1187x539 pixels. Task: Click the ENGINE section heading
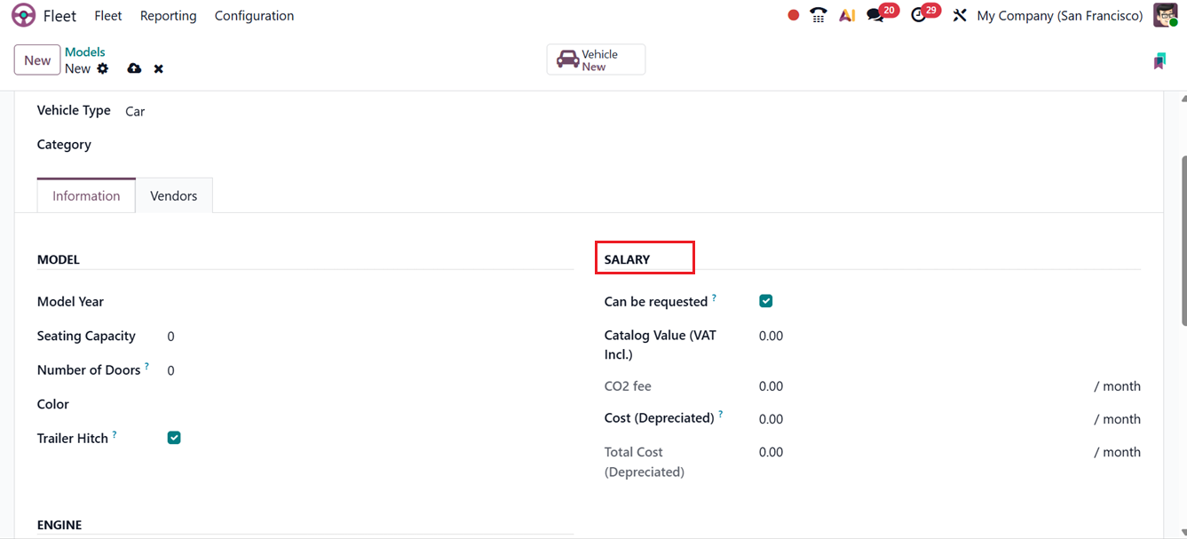click(x=59, y=525)
